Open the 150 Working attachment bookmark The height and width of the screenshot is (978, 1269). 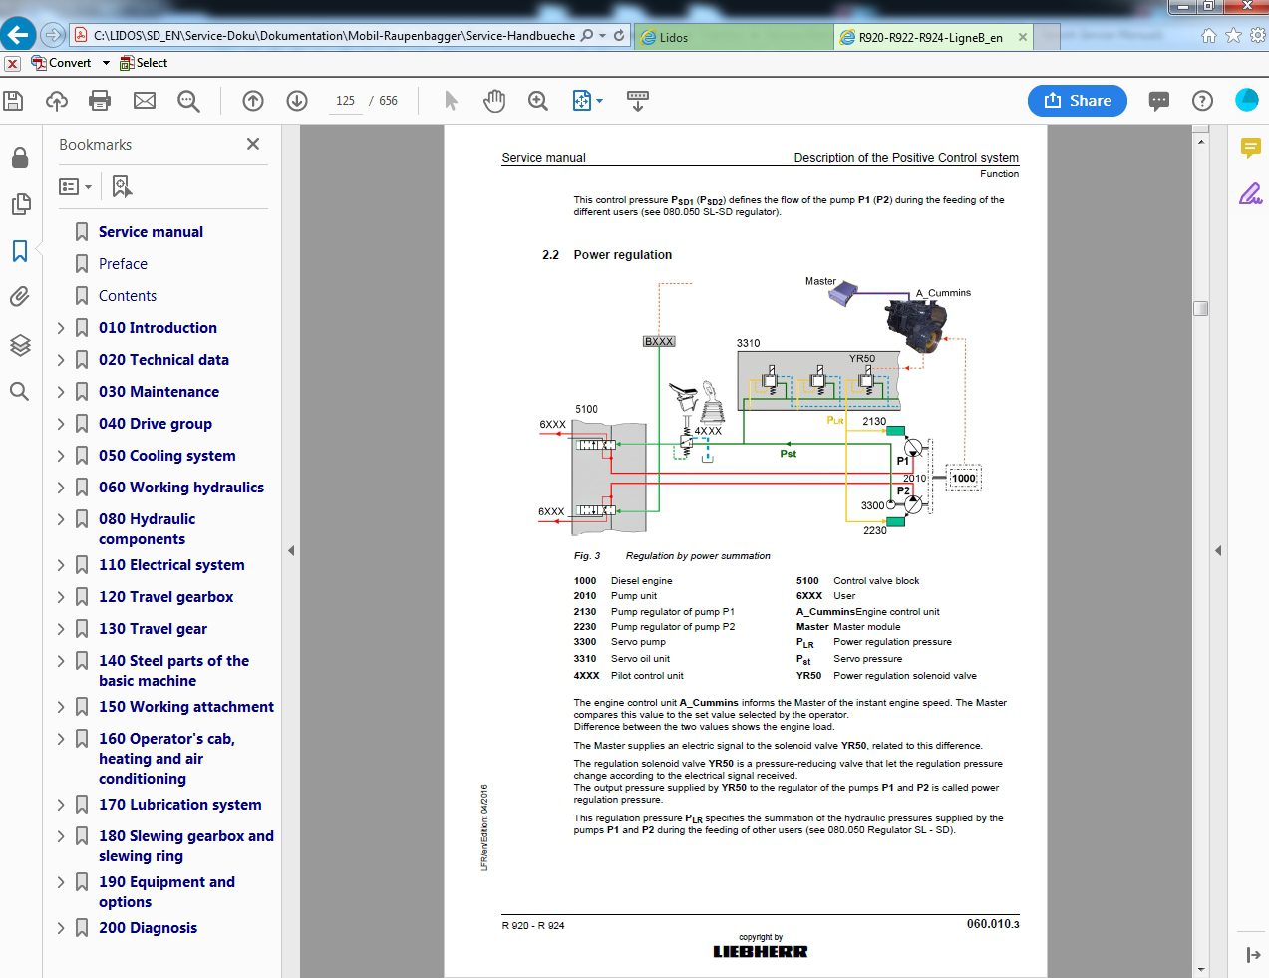pos(185,707)
